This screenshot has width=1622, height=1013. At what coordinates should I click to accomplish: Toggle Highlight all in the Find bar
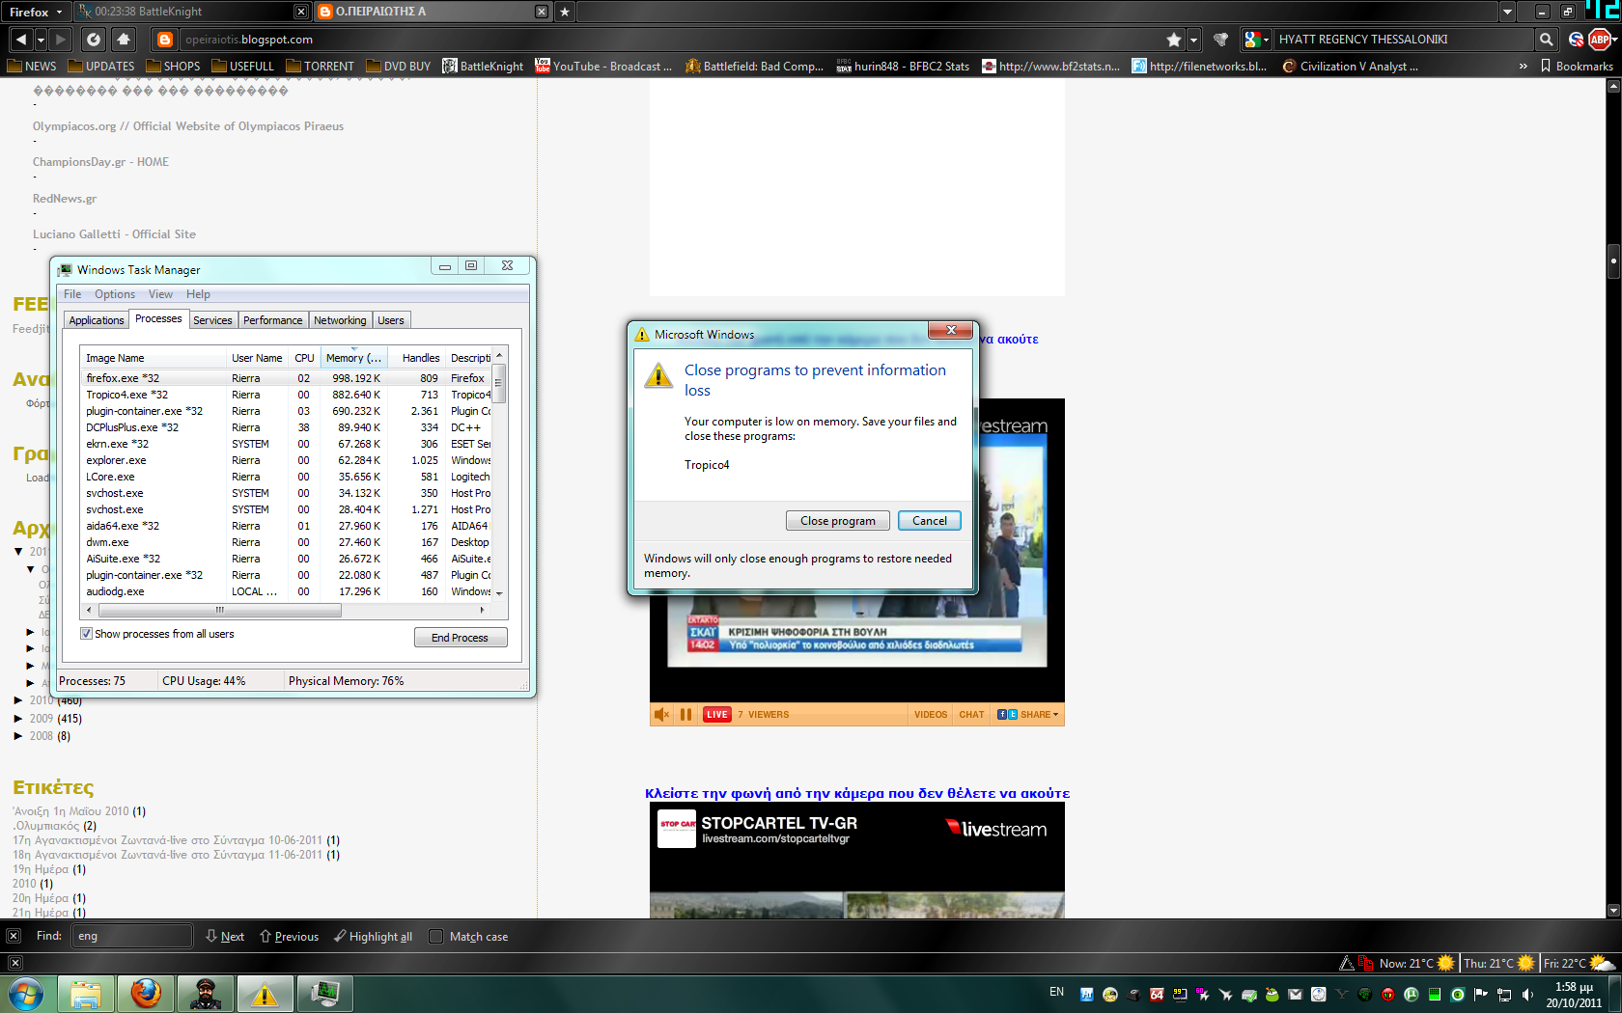click(x=373, y=936)
